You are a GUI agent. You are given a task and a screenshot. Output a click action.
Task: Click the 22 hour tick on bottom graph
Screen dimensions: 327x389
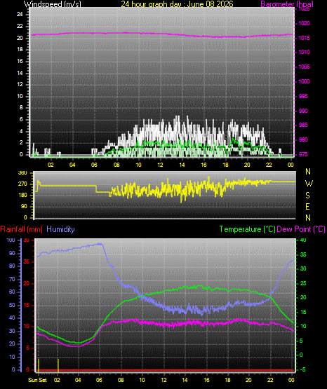pyautogui.click(x=270, y=380)
